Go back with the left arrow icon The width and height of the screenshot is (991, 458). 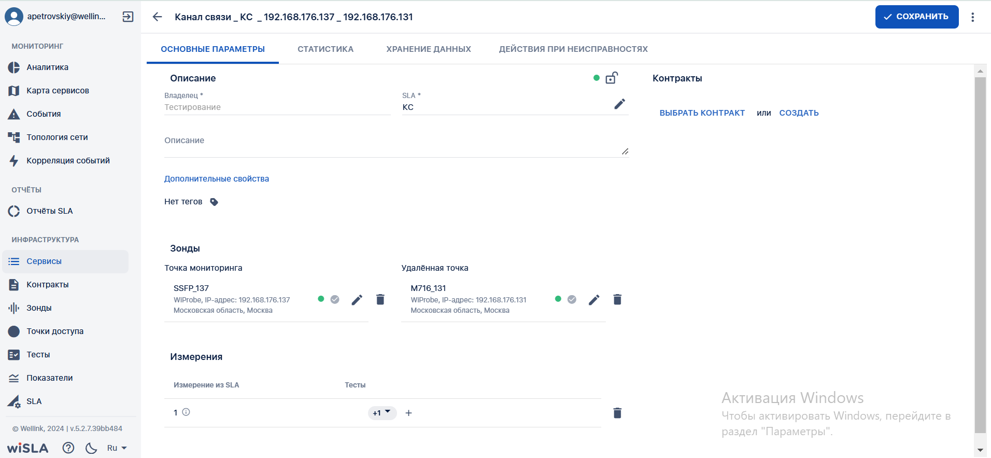158,17
